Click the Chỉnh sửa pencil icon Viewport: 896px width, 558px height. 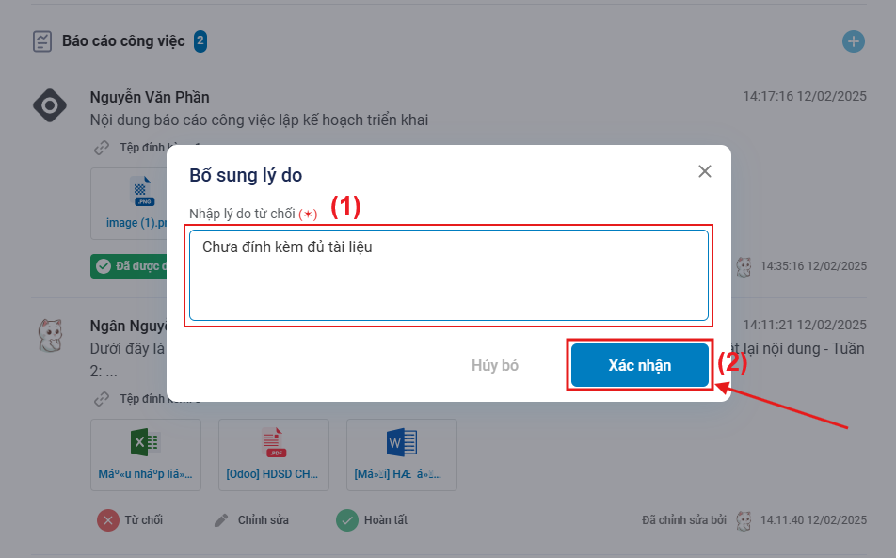pyautogui.click(x=221, y=520)
